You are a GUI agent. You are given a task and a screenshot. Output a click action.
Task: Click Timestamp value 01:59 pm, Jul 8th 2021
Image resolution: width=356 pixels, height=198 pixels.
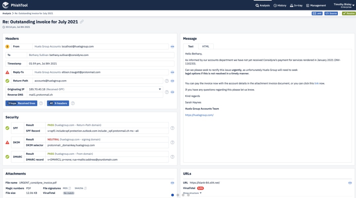point(43,63)
